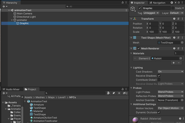
Task: Open Rabbit material help
Action: point(180,118)
